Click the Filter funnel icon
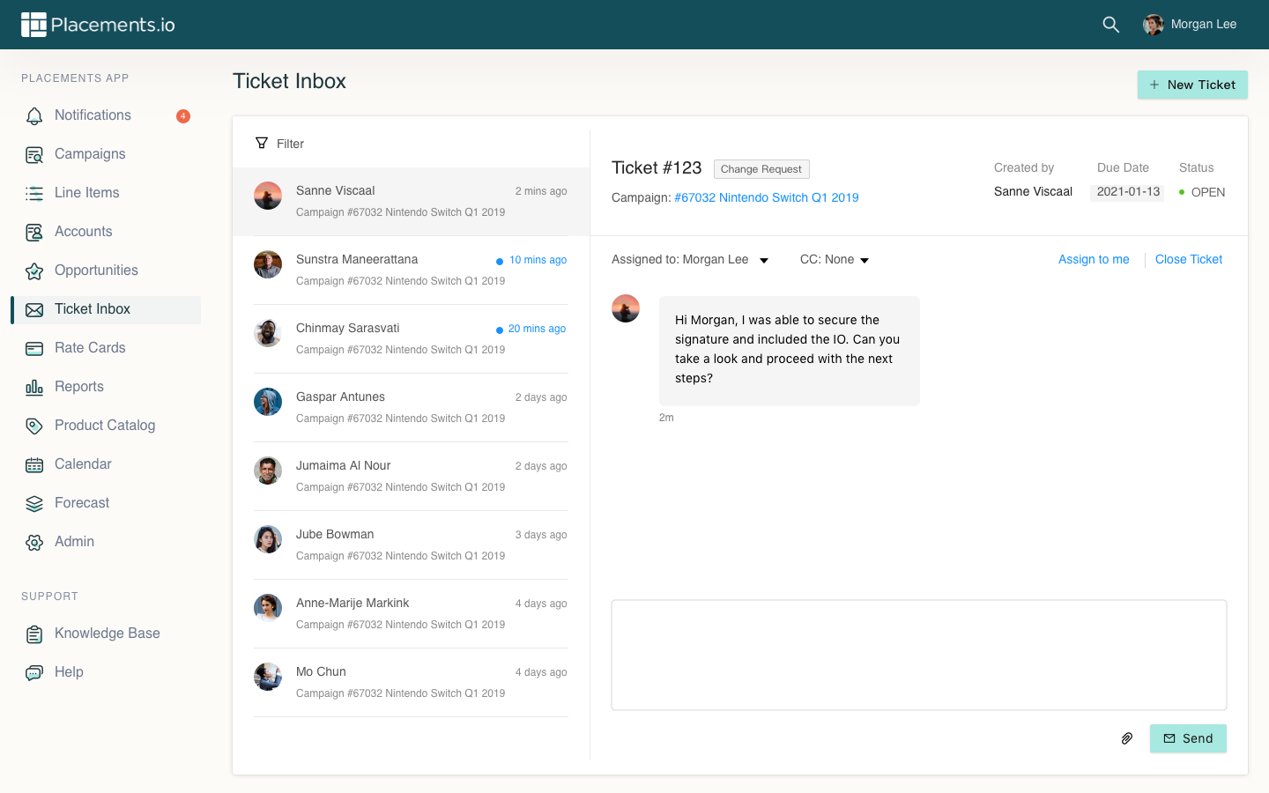The width and height of the screenshot is (1269, 793). pos(262,143)
